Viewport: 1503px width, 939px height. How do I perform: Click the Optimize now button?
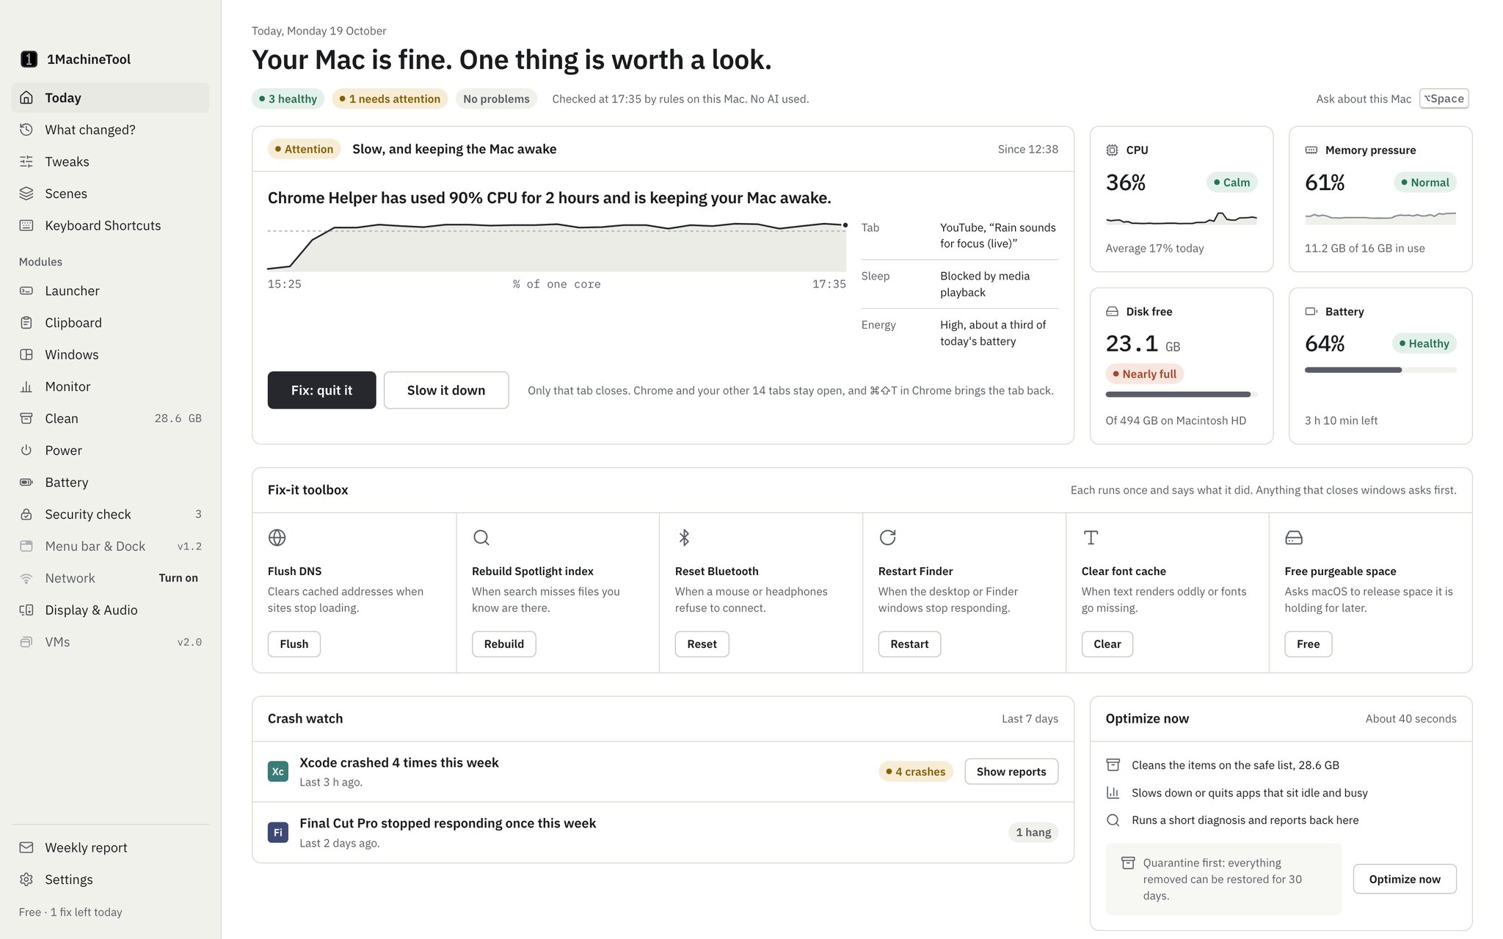(1405, 879)
